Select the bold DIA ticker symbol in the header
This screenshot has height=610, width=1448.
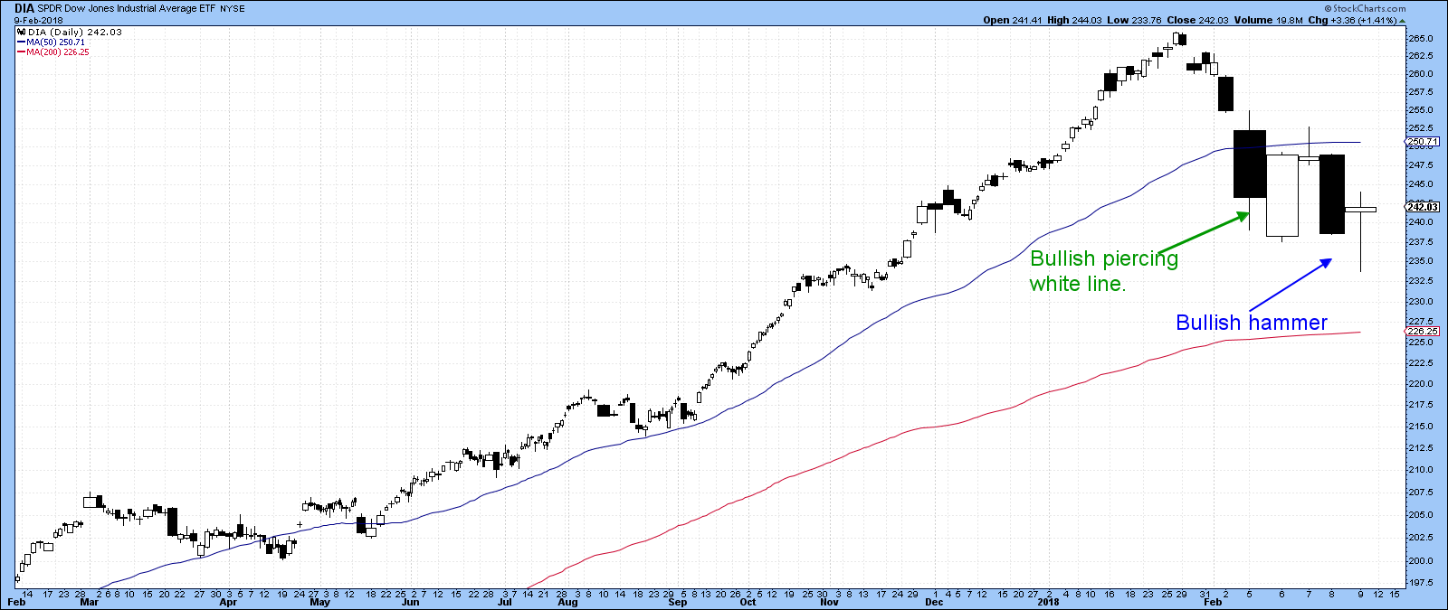[x=24, y=8]
